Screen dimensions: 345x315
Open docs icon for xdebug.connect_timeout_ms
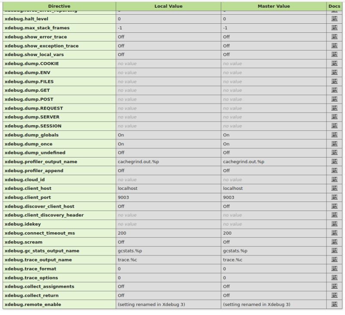pos(334,233)
